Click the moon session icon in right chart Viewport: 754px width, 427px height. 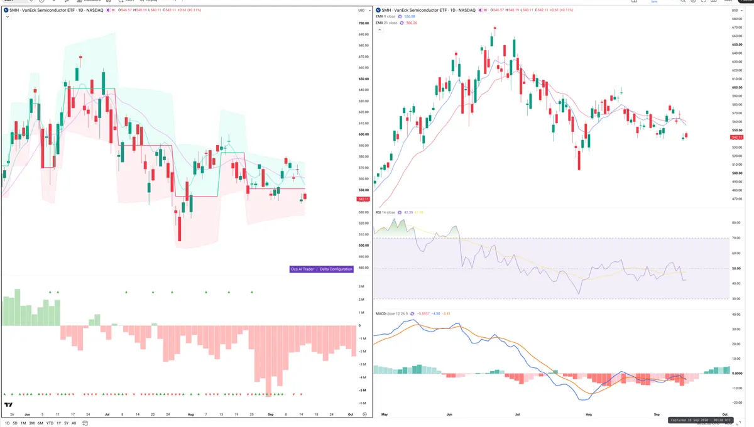[x=480, y=10]
